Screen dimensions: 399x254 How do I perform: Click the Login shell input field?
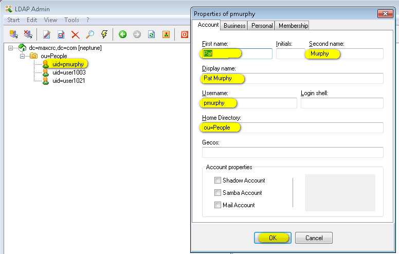pyautogui.click(x=342, y=103)
